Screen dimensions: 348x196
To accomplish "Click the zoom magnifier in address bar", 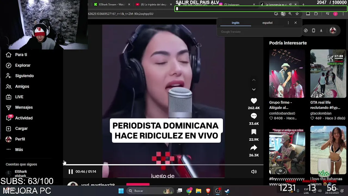I will click(290, 14).
